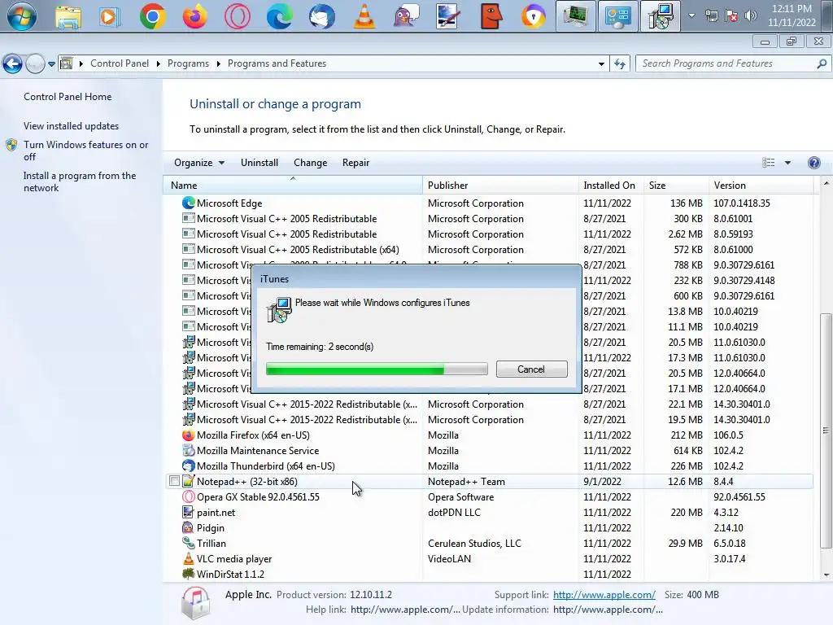
Task: Open the view options dropdown arrow
Action: pyautogui.click(x=787, y=163)
